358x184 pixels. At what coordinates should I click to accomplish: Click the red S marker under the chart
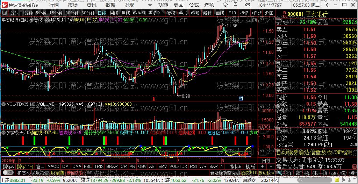tap(154, 99)
